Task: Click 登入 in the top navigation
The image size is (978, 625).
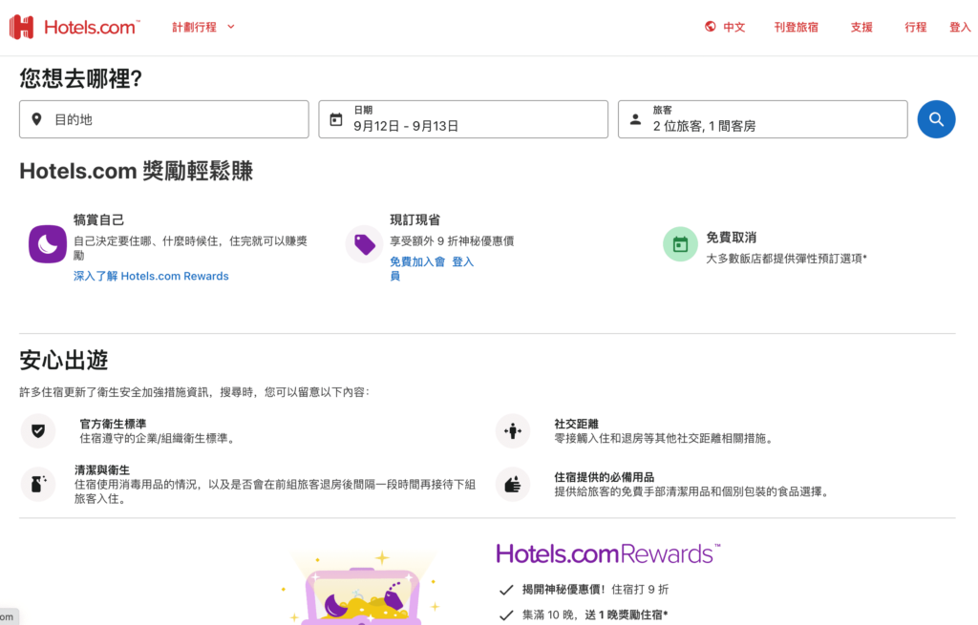Action: 960,27
